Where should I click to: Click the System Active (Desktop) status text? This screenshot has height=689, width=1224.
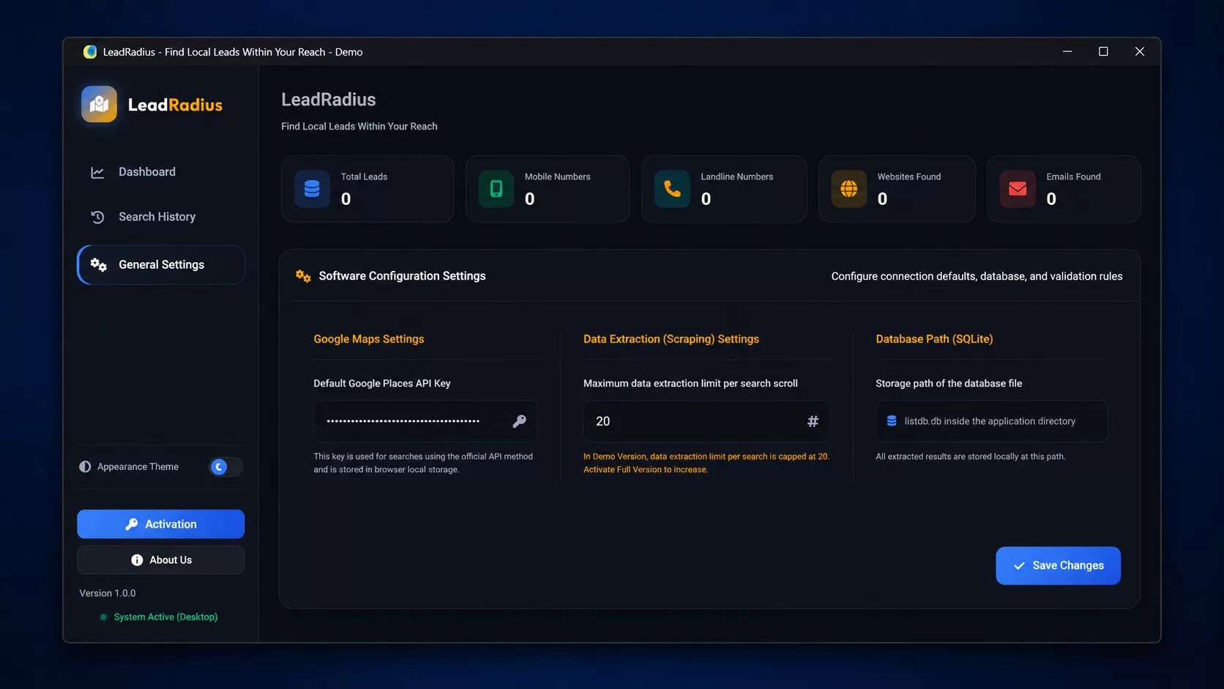coord(165,617)
